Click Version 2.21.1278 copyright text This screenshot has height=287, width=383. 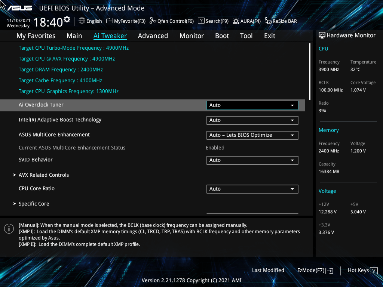tap(191, 280)
